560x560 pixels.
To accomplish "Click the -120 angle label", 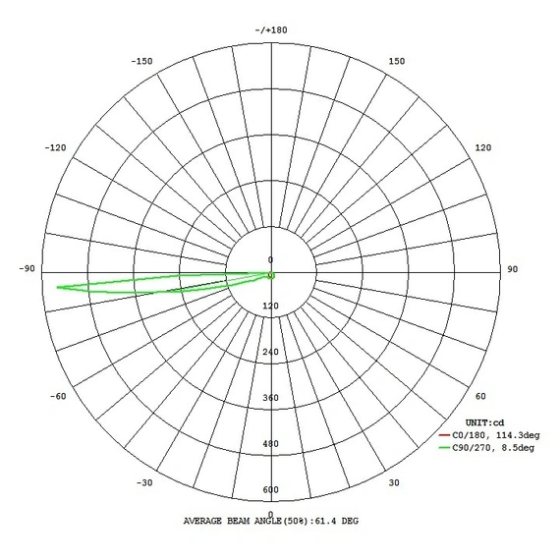I will click(x=55, y=147).
